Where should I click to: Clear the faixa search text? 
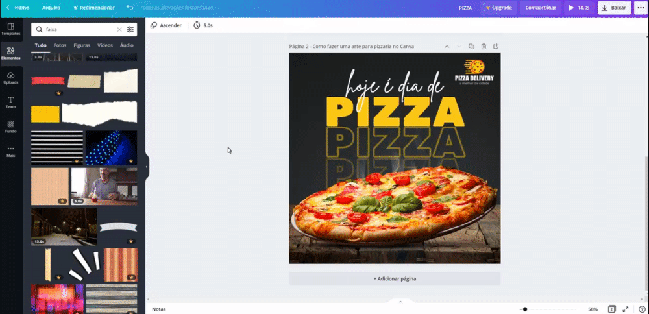coord(119,29)
